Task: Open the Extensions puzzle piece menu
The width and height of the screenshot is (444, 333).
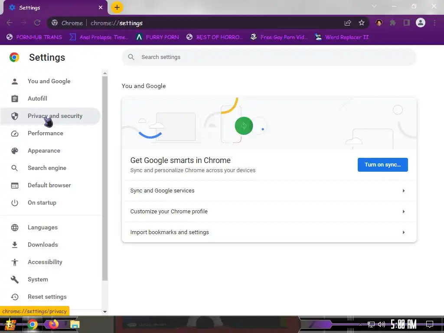Action: (x=393, y=23)
